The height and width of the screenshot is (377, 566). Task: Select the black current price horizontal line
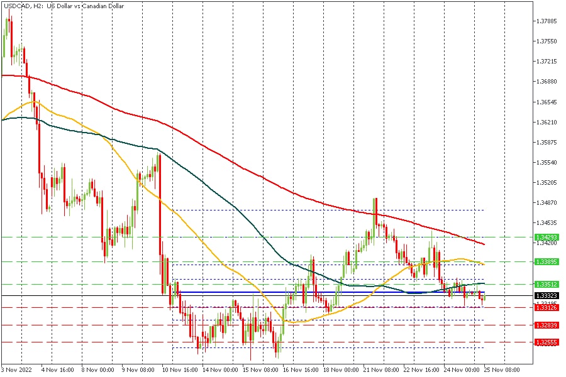[267, 295]
